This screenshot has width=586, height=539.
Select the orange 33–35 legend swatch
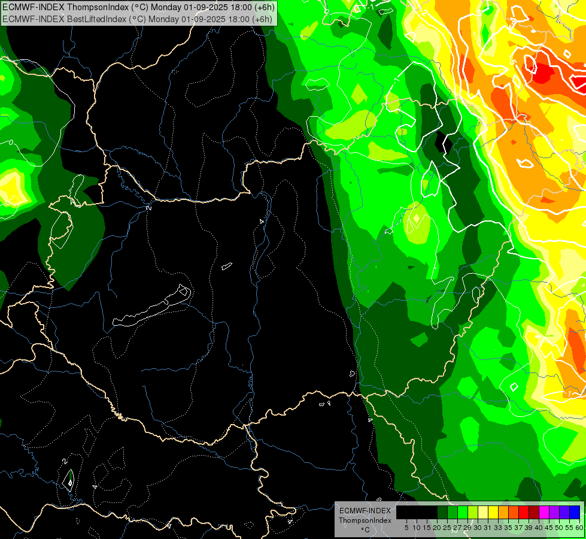(x=503, y=512)
